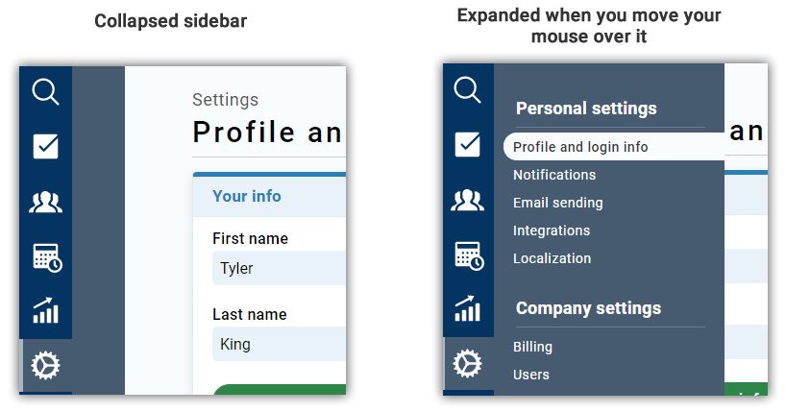Open the contacts people icon in collapsed sidebar
786x412 pixels.
[45, 202]
